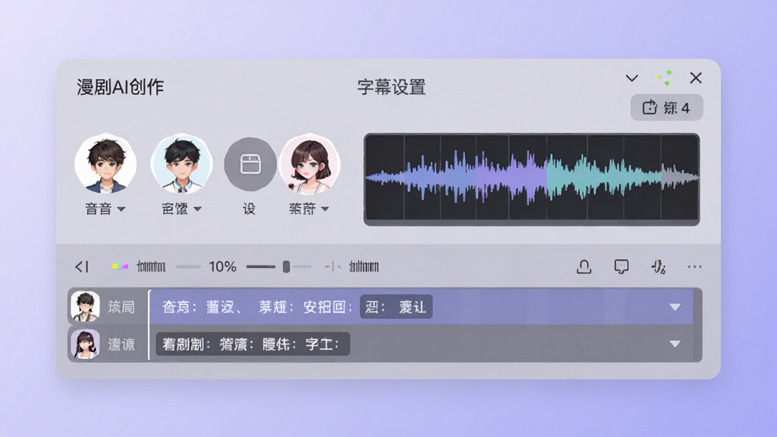777x437 pixels.
Task: Select highlighted dark segment in the purple track
Action: pyautogui.click(x=396, y=307)
